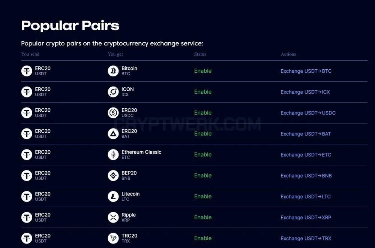Image resolution: width=375 pixels, height=248 pixels.
Task: Click the Ethereum Classic diamond icon
Action: coord(113,155)
